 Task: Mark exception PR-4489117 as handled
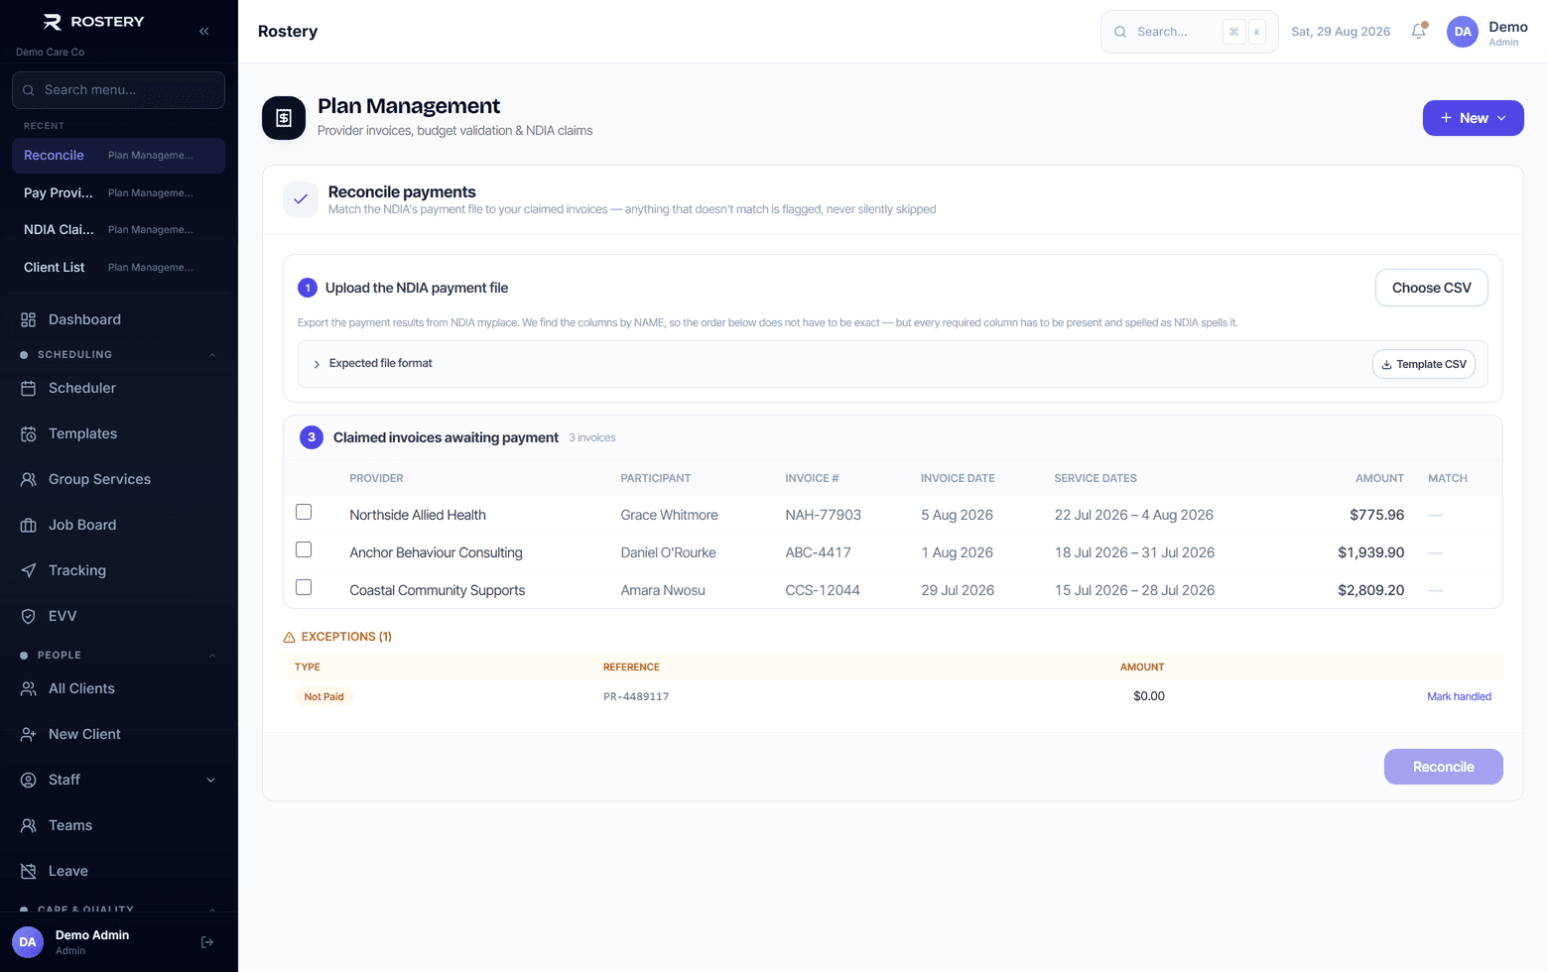pyautogui.click(x=1459, y=696)
